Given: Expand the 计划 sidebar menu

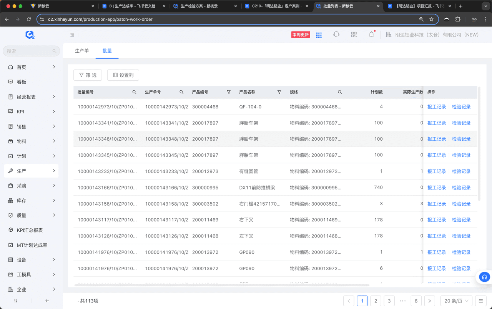Looking at the screenshot, I should pyautogui.click(x=54, y=156).
